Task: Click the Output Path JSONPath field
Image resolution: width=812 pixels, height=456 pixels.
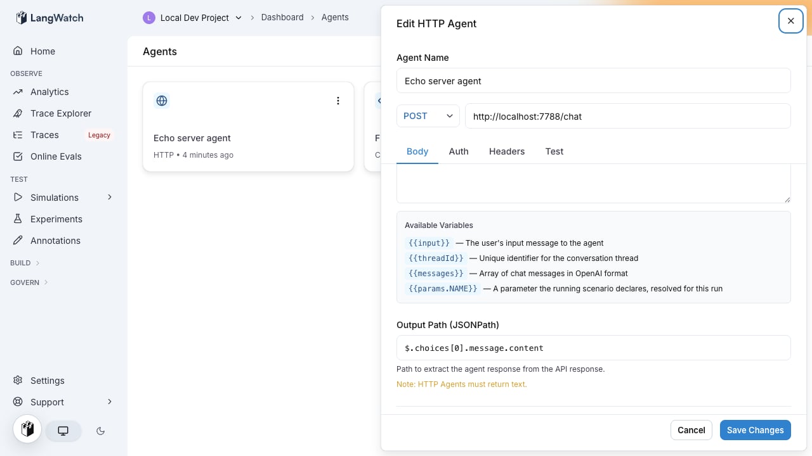Action: (594, 348)
